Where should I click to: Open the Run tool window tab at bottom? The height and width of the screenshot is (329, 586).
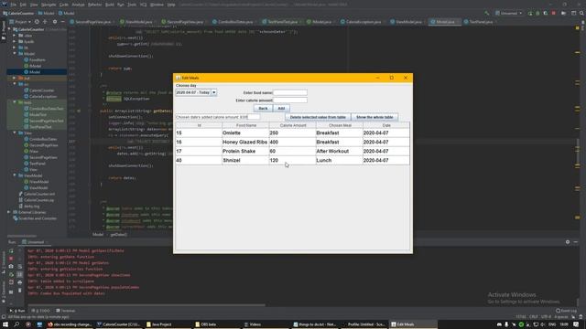pos(17,311)
